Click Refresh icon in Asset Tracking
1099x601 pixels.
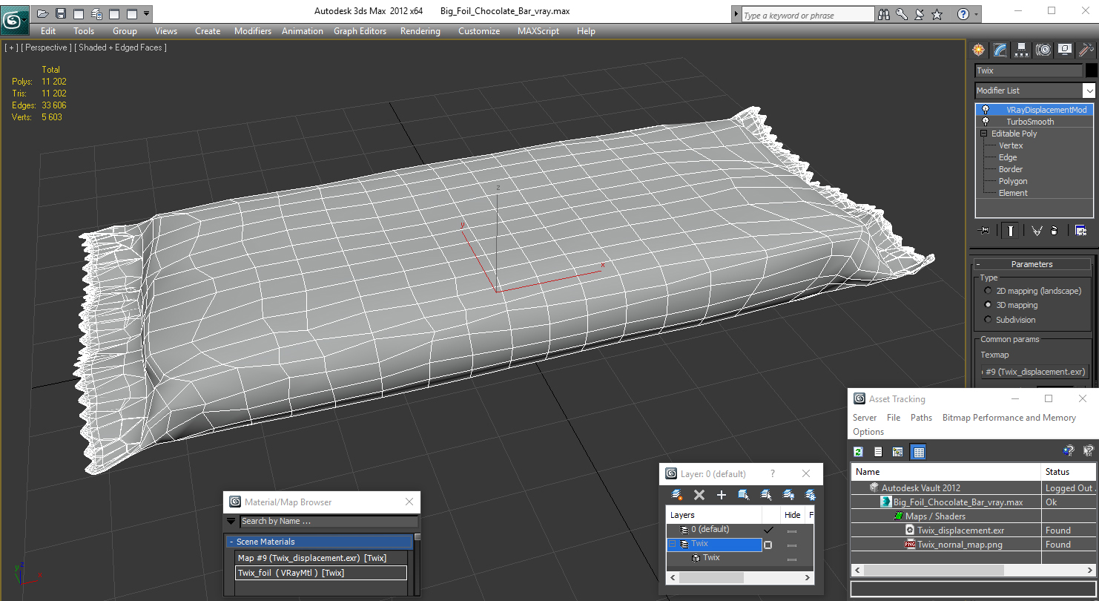[x=858, y=452]
